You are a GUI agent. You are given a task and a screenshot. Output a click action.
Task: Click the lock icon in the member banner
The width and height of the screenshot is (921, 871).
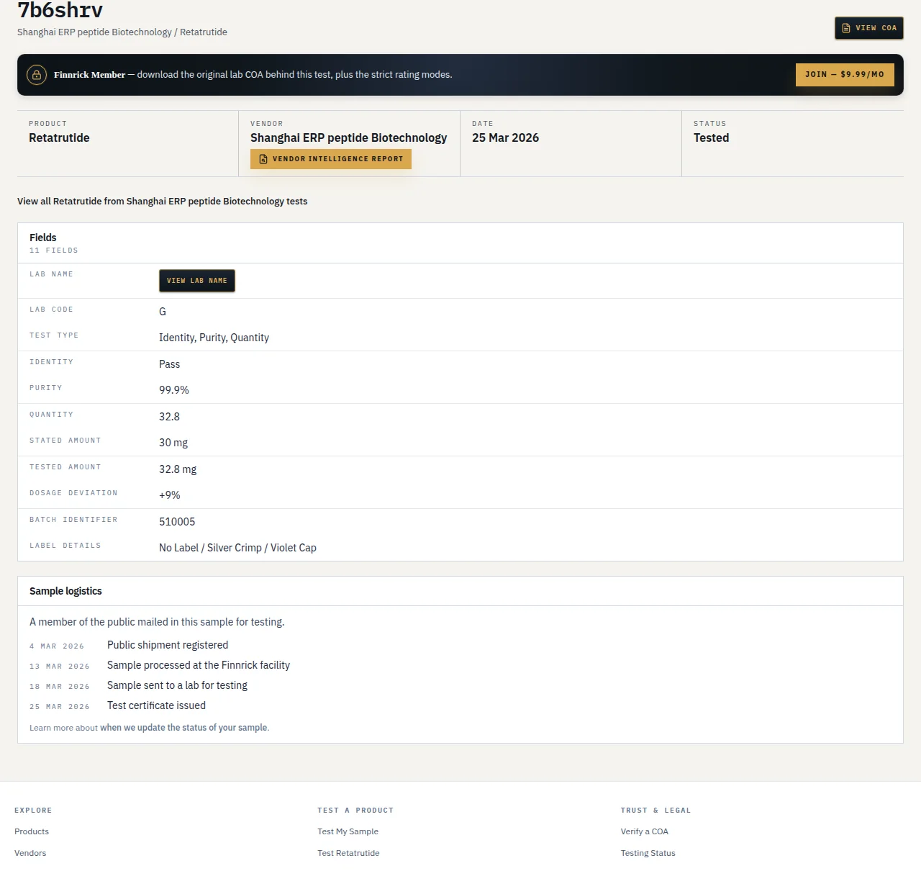click(37, 75)
